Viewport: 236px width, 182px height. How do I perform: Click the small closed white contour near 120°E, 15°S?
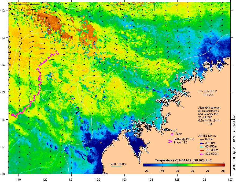(x=46, y=95)
